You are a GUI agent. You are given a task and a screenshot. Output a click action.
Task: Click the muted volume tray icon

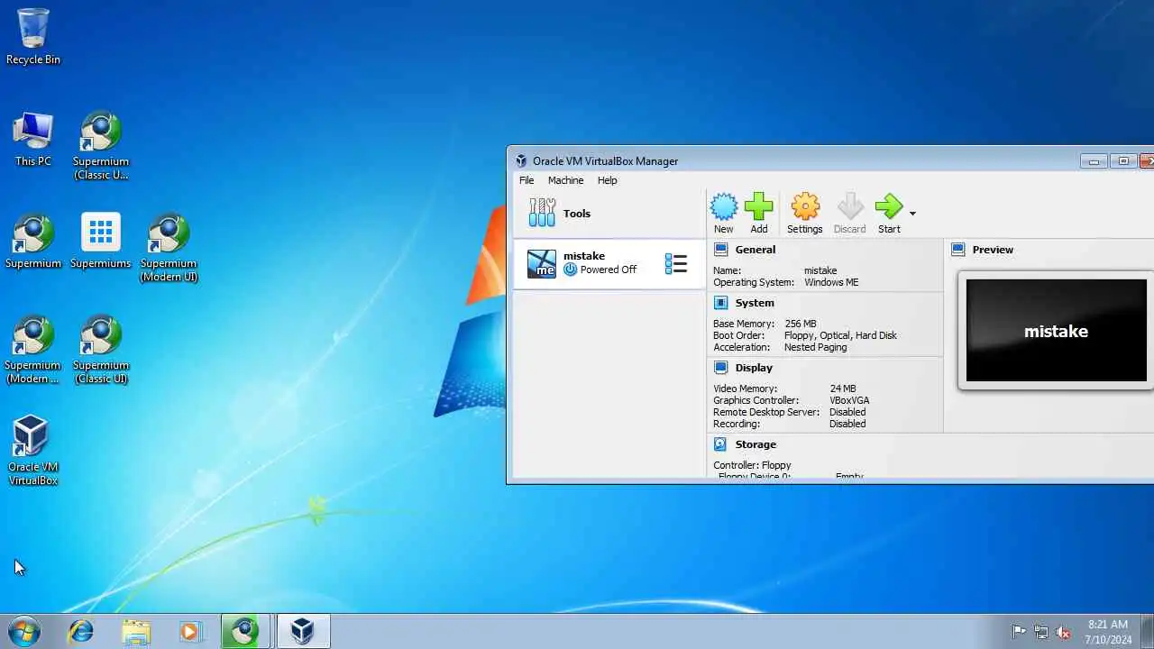point(1064,632)
